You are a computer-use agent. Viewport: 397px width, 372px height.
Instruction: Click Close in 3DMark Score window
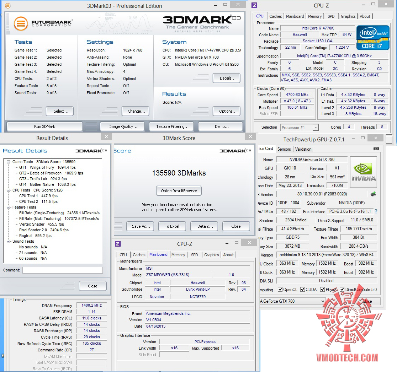click(236, 226)
